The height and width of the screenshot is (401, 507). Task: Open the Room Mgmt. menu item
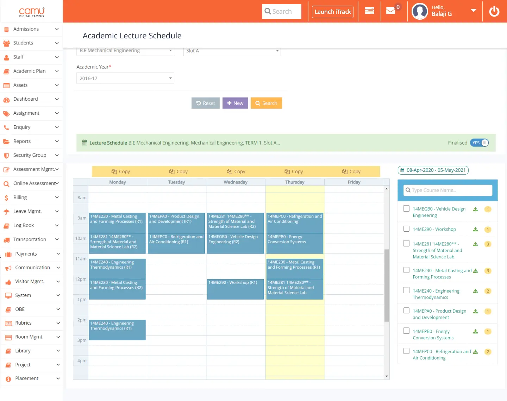pyautogui.click(x=32, y=337)
